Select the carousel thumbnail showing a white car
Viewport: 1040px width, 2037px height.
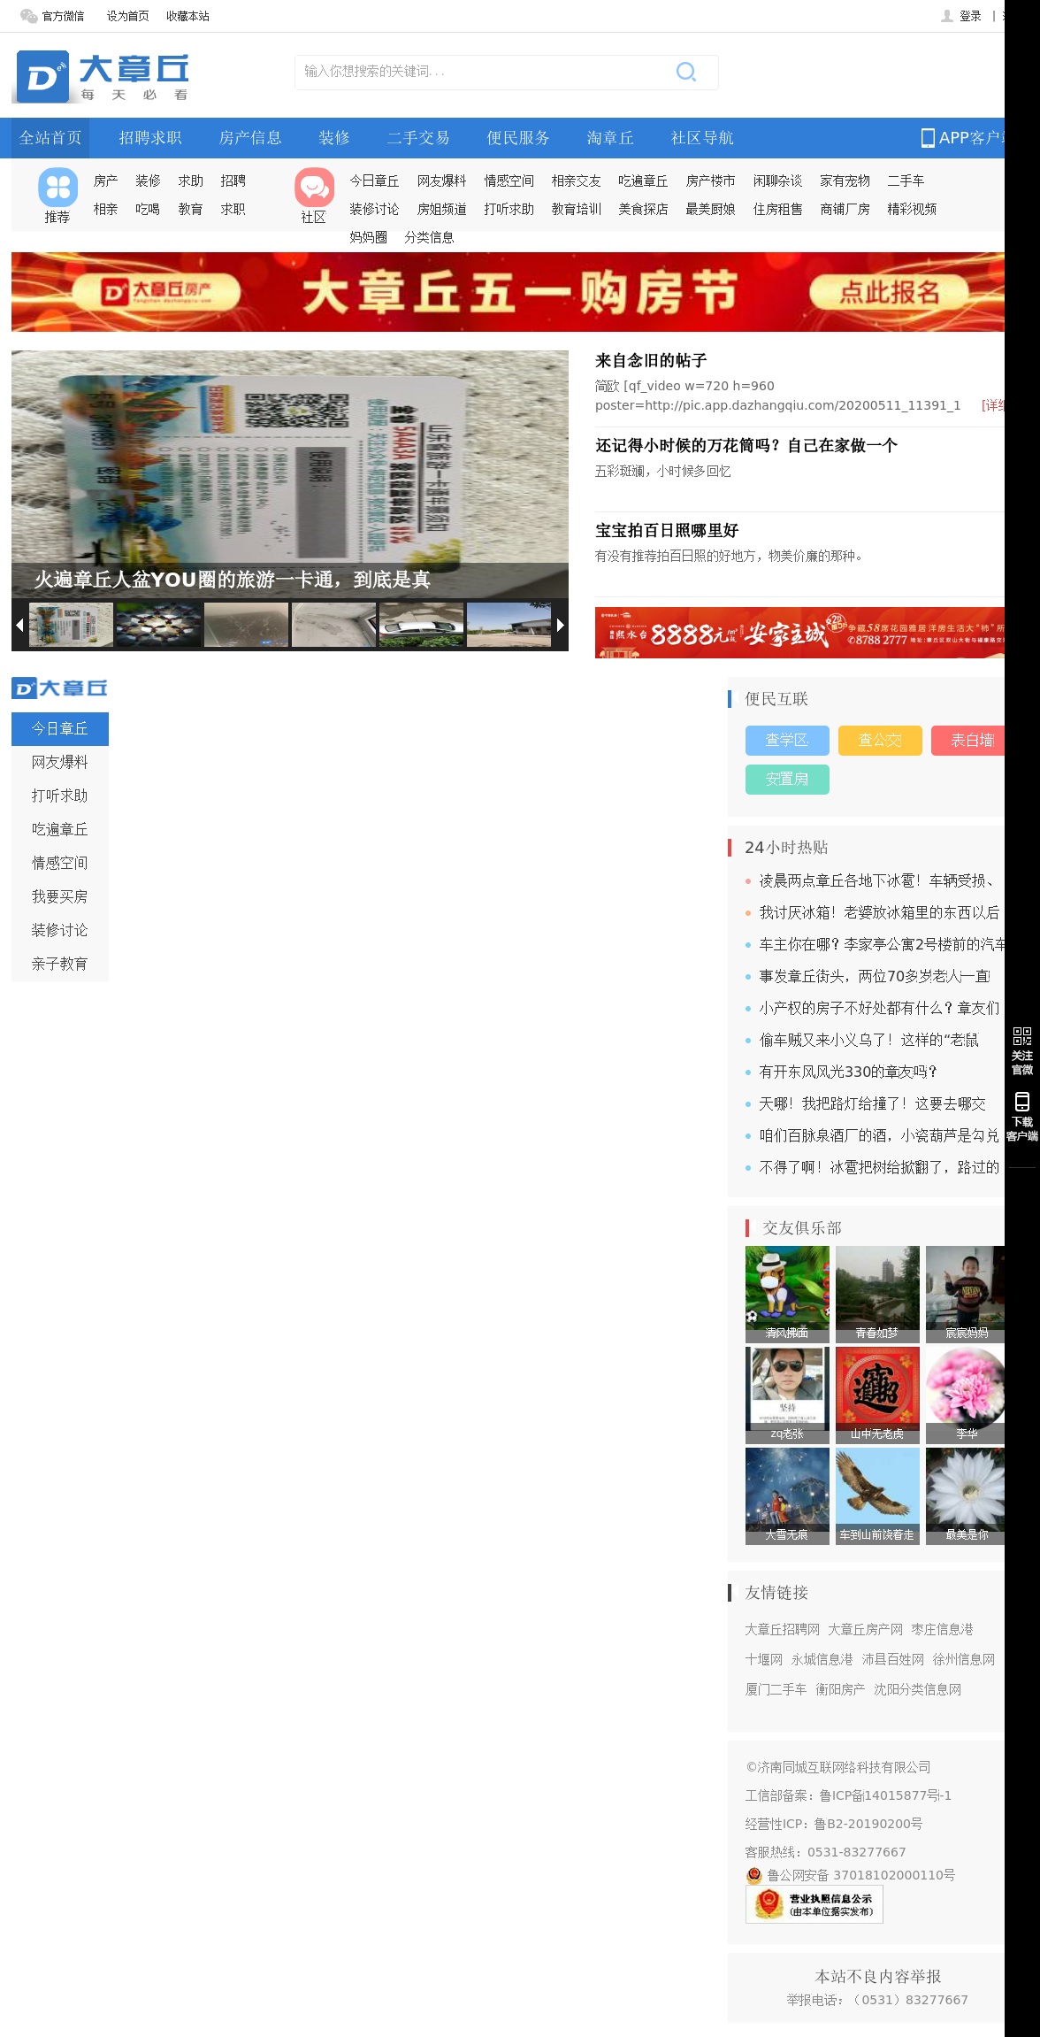click(422, 625)
